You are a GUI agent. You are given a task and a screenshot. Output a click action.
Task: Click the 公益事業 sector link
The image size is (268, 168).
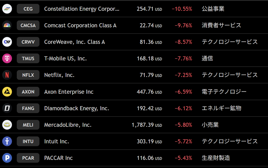tap(213, 9)
